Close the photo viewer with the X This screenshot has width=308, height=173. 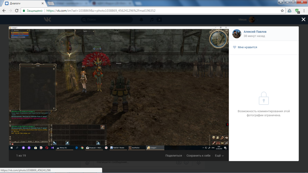303,19
